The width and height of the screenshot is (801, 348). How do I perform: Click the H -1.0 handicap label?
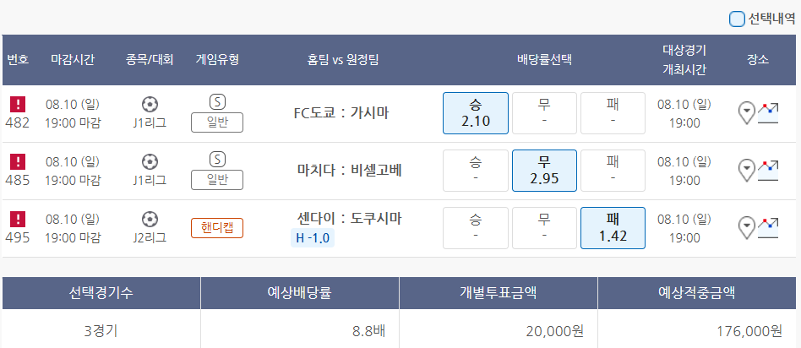313,238
